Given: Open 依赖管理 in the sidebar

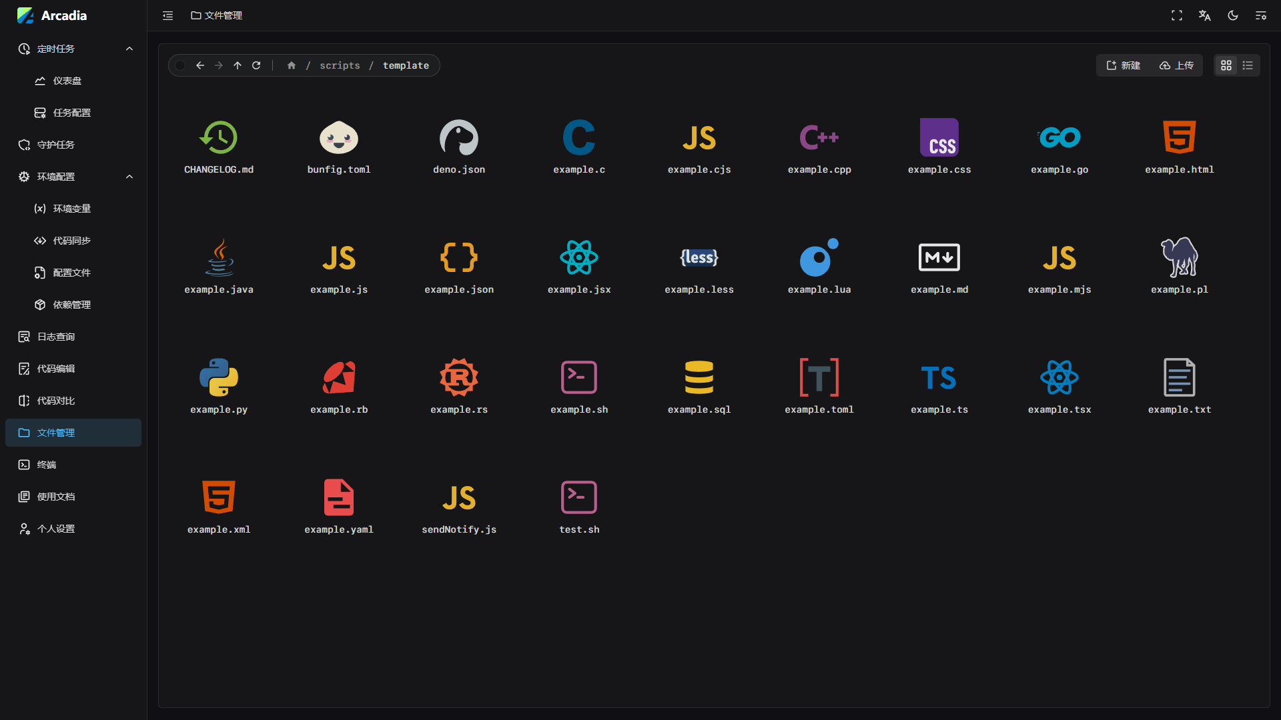Looking at the screenshot, I should click(73, 305).
